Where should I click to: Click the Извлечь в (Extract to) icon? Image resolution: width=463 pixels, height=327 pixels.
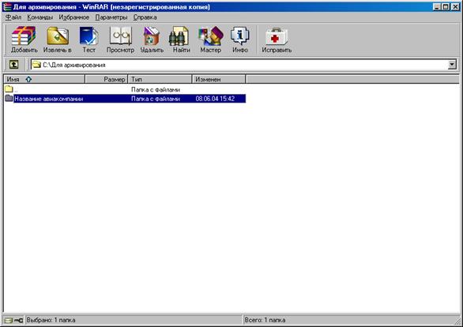tap(58, 39)
